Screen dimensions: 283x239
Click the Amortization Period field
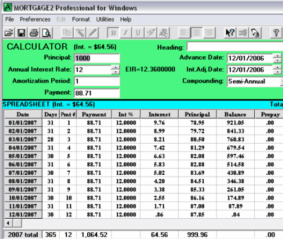click(x=97, y=81)
